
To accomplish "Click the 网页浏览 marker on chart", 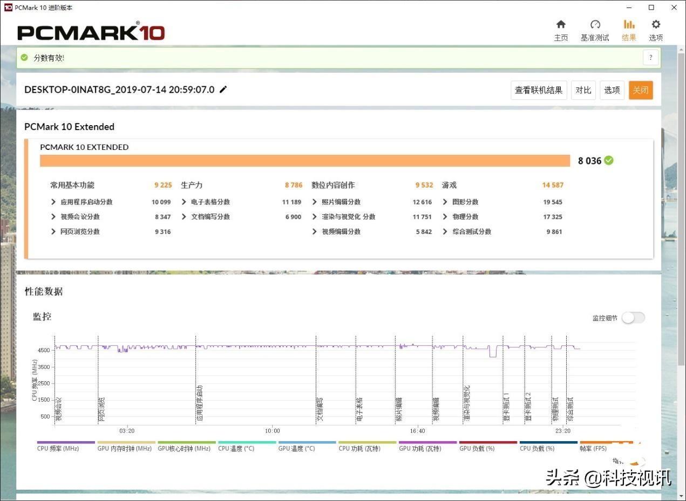I will point(101,409).
